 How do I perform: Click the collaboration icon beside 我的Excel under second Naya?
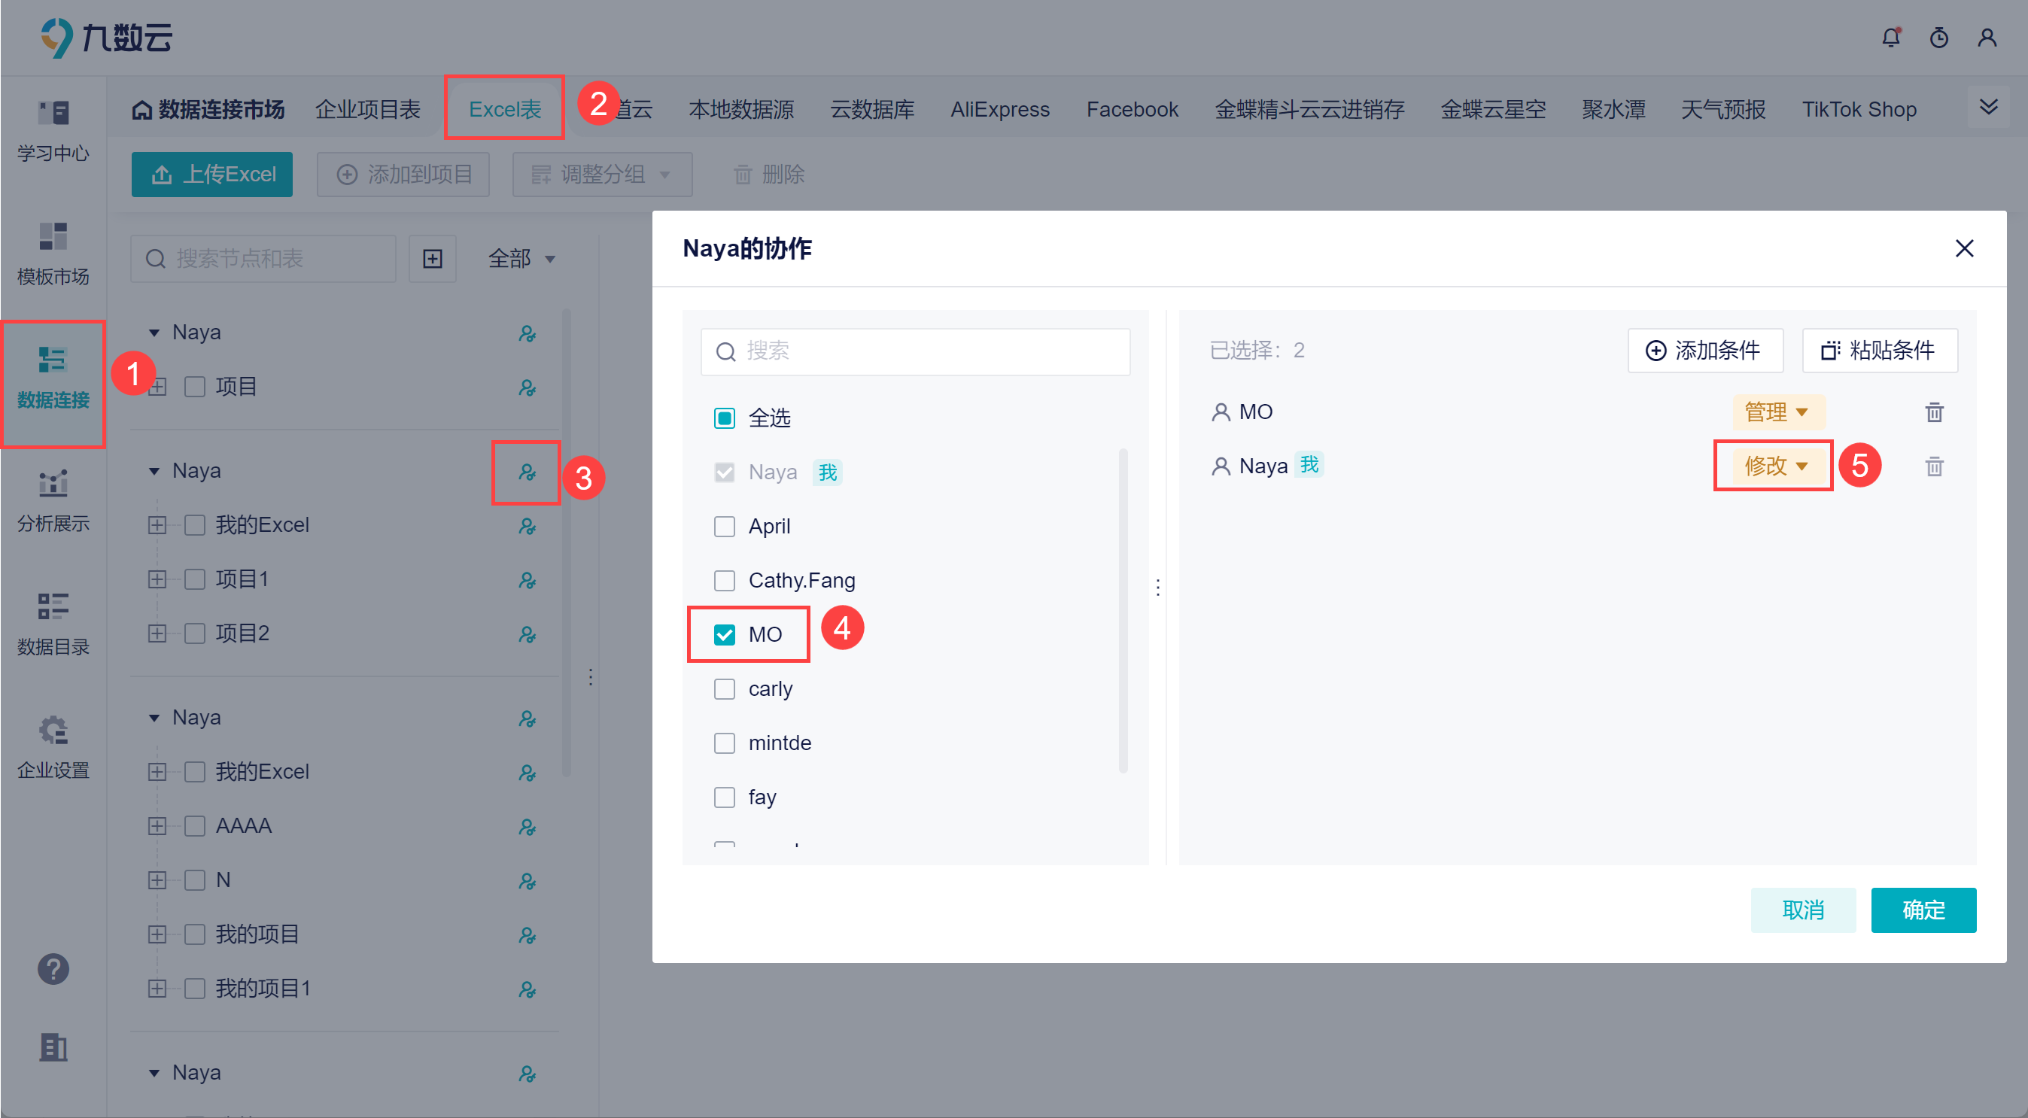[x=528, y=526]
